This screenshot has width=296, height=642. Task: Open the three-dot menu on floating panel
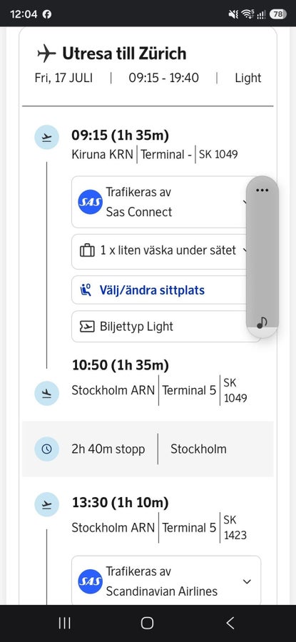[262, 190]
